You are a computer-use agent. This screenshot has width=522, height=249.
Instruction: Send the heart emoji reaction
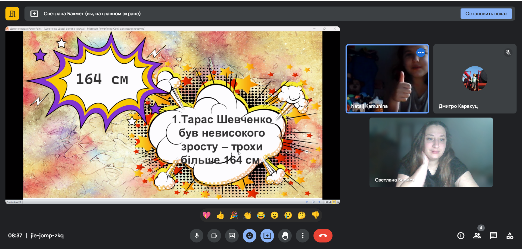click(x=207, y=216)
